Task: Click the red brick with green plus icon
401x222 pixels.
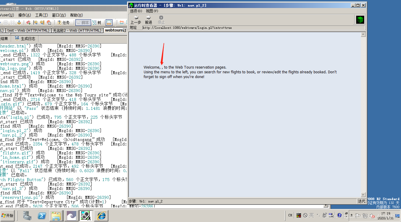Action: tap(28, 23)
